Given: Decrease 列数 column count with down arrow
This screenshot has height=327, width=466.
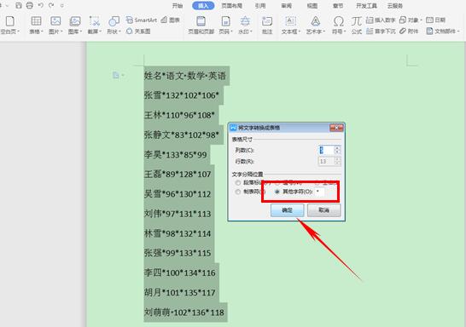Looking at the screenshot, I should (x=337, y=152).
